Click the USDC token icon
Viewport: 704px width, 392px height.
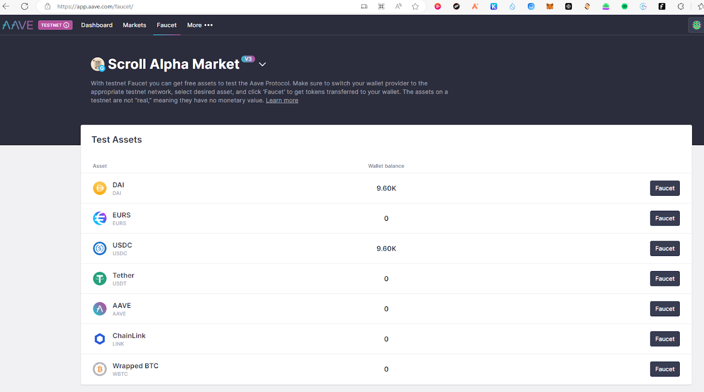tap(100, 249)
